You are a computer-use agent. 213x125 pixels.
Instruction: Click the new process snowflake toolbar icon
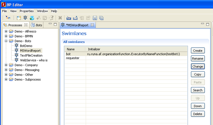(25, 18)
